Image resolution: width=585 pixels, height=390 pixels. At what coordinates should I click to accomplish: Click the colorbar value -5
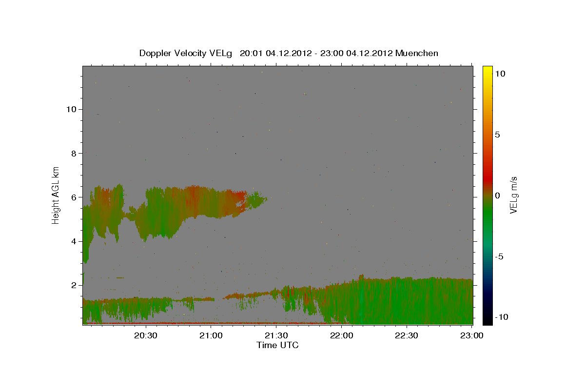click(x=499, y=256)
